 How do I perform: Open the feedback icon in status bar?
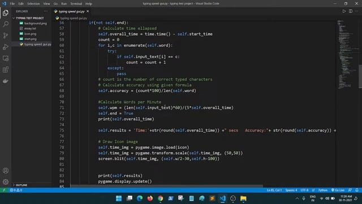[350, 190]
